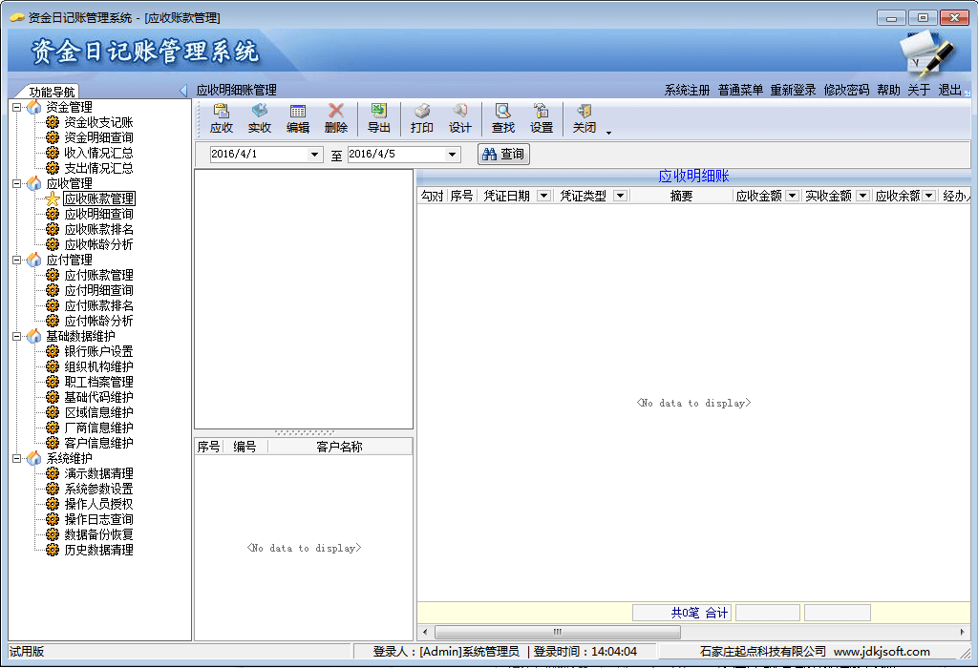The image size is (978, 668).
Task: Open the end date dropdown 2016/4/5
Action: (x=452, y=155)
